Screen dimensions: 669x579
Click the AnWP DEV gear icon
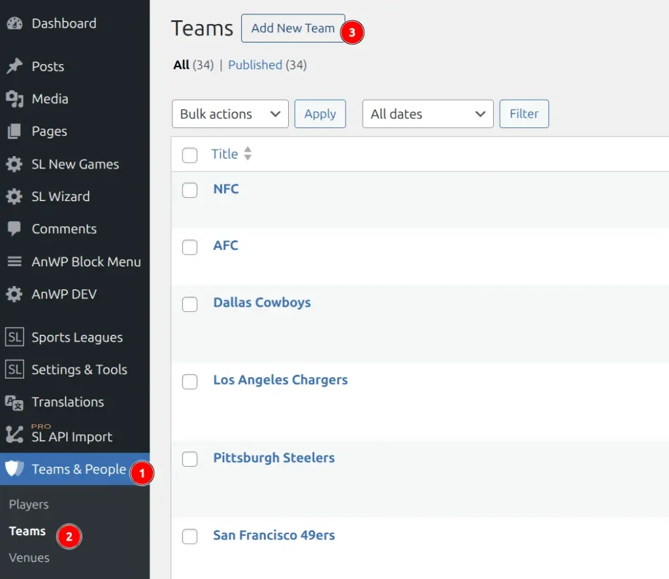click(x=14, y=294)
